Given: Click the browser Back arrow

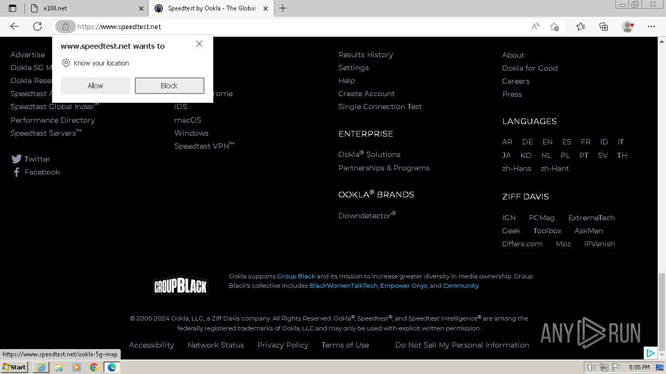Looking at the screenshot, I should coord(15,26).
